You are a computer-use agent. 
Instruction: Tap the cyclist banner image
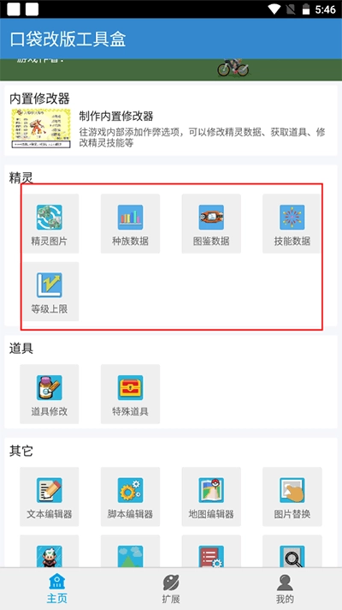[x=233, y=68]
